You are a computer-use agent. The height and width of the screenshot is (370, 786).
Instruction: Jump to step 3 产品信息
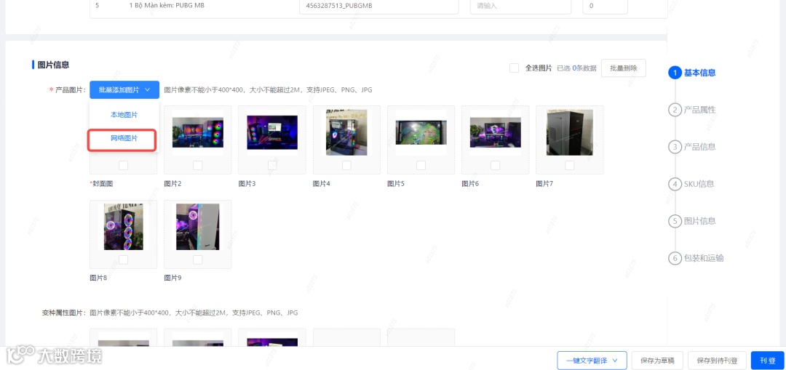692,147
